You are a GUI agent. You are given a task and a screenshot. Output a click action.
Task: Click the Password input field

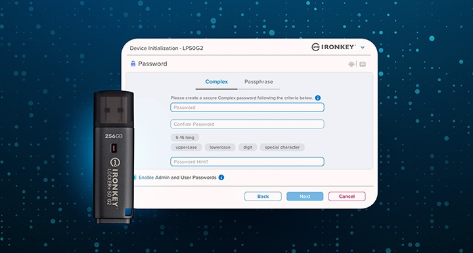click(247, 107)
